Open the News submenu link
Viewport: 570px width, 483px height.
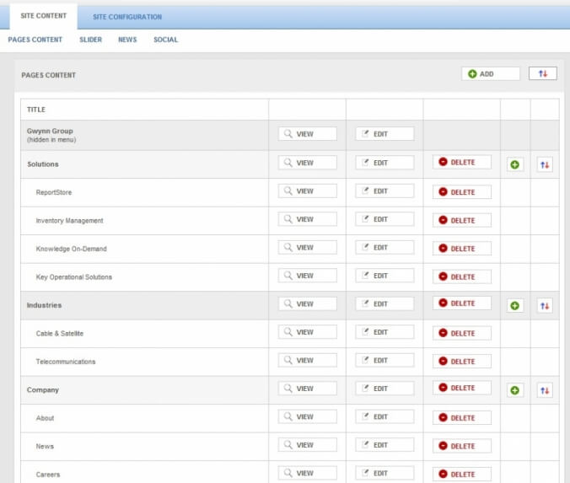point(127,40)
